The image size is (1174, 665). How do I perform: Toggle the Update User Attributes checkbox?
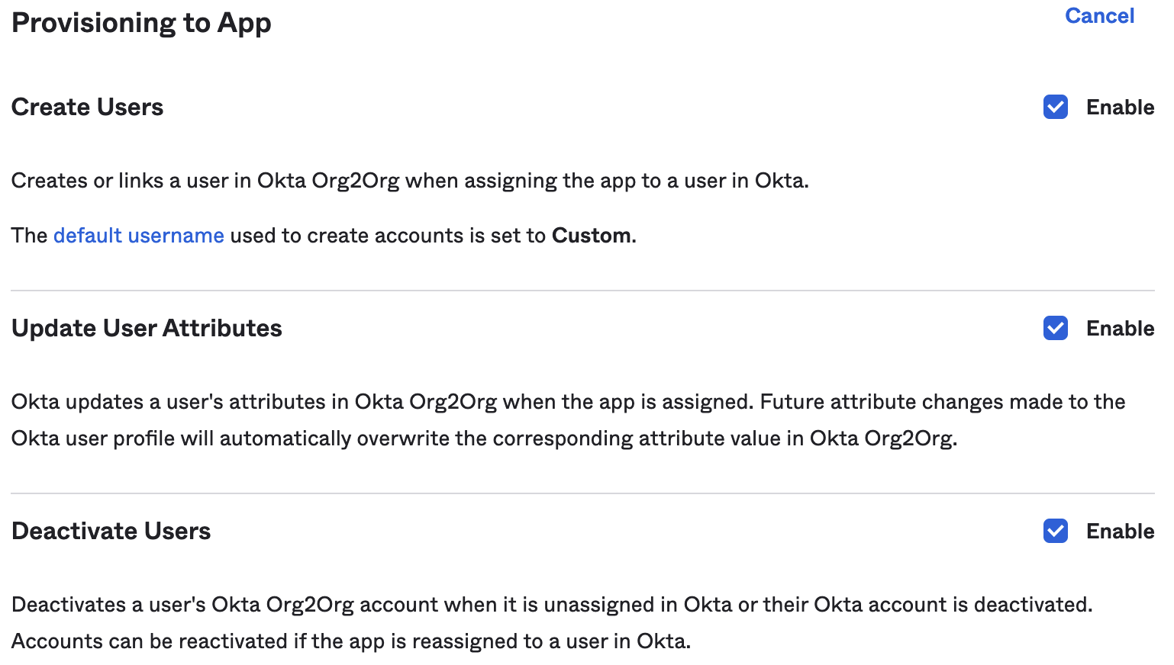[x=1056, y=329]
